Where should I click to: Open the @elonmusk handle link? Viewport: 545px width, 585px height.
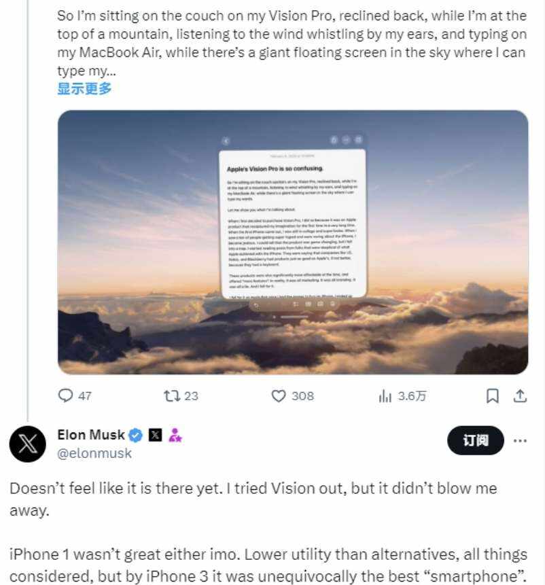pyautogui.click(x=94, y=453)
